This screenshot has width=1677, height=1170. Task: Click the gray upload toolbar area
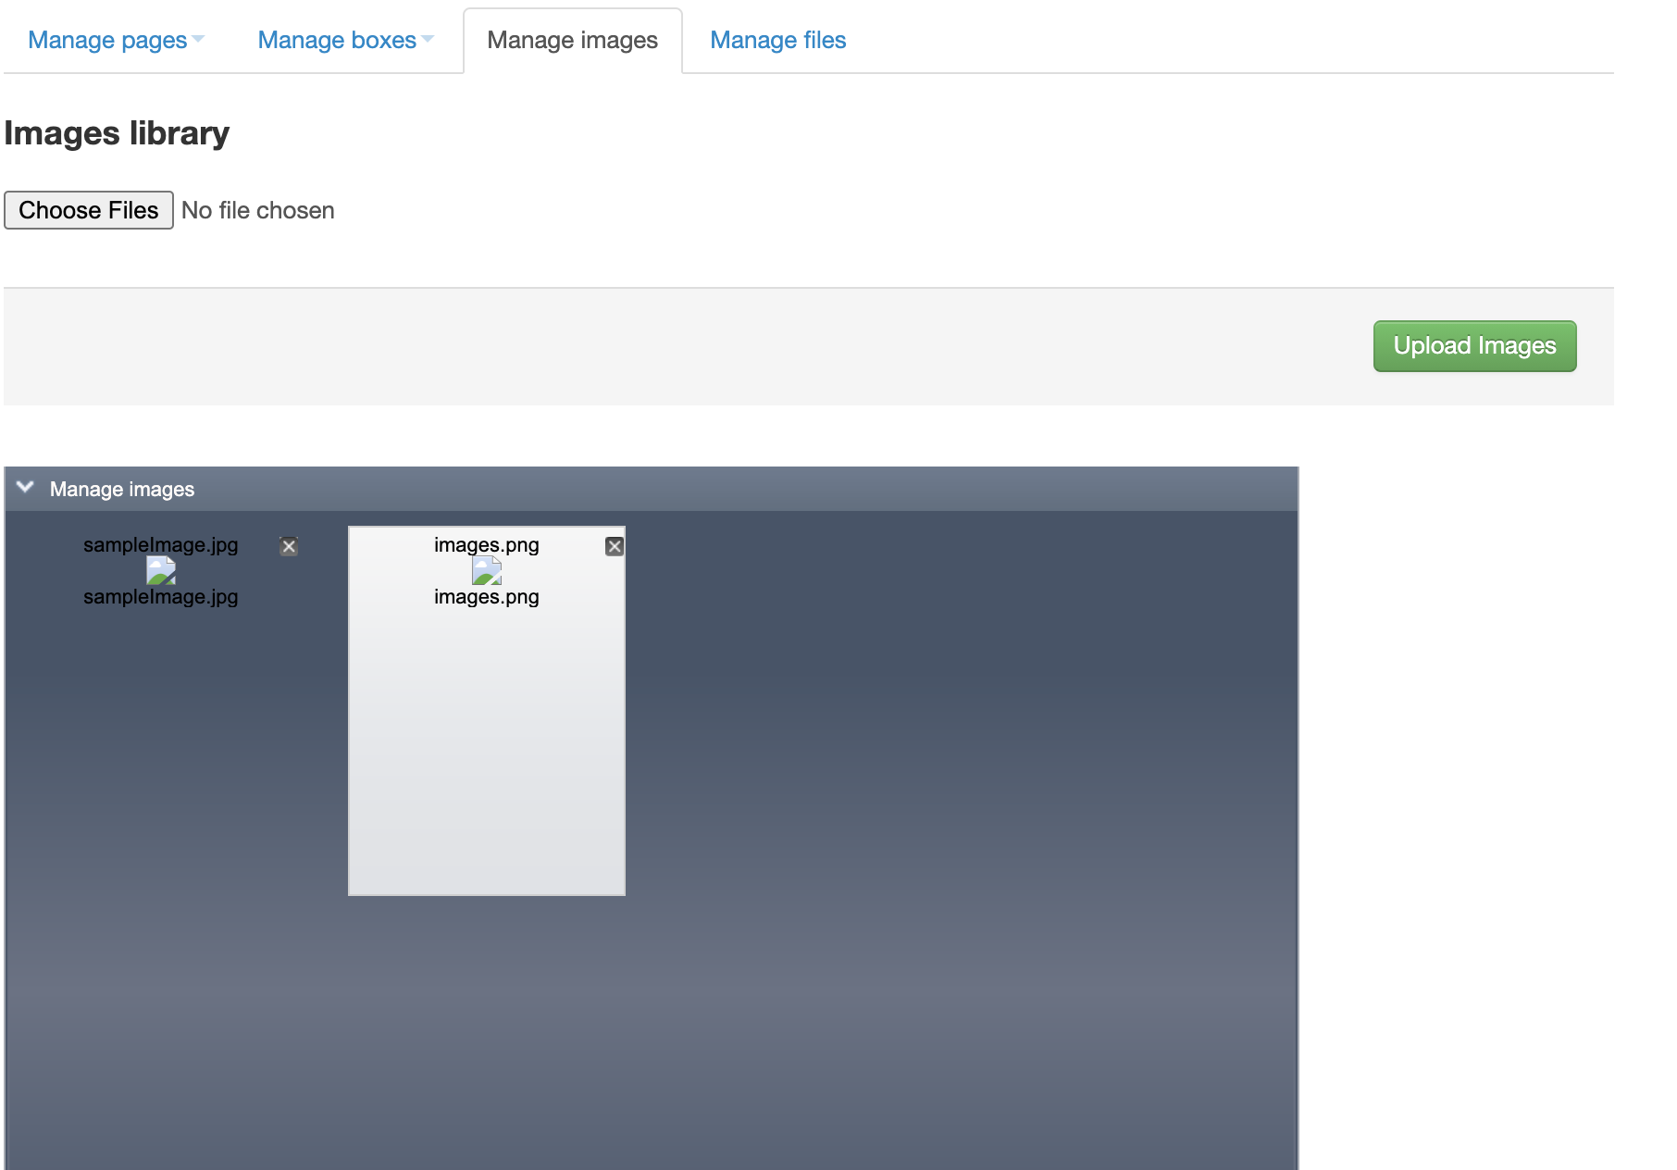648,346
